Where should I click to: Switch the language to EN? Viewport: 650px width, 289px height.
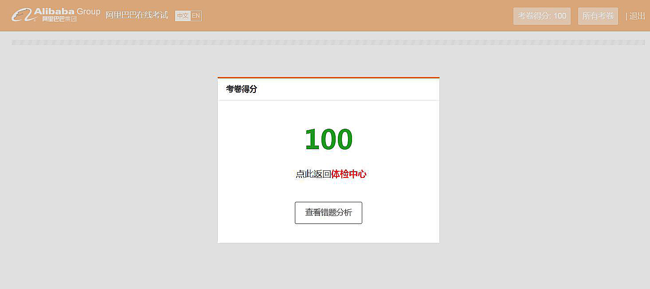tap(196, 16)
